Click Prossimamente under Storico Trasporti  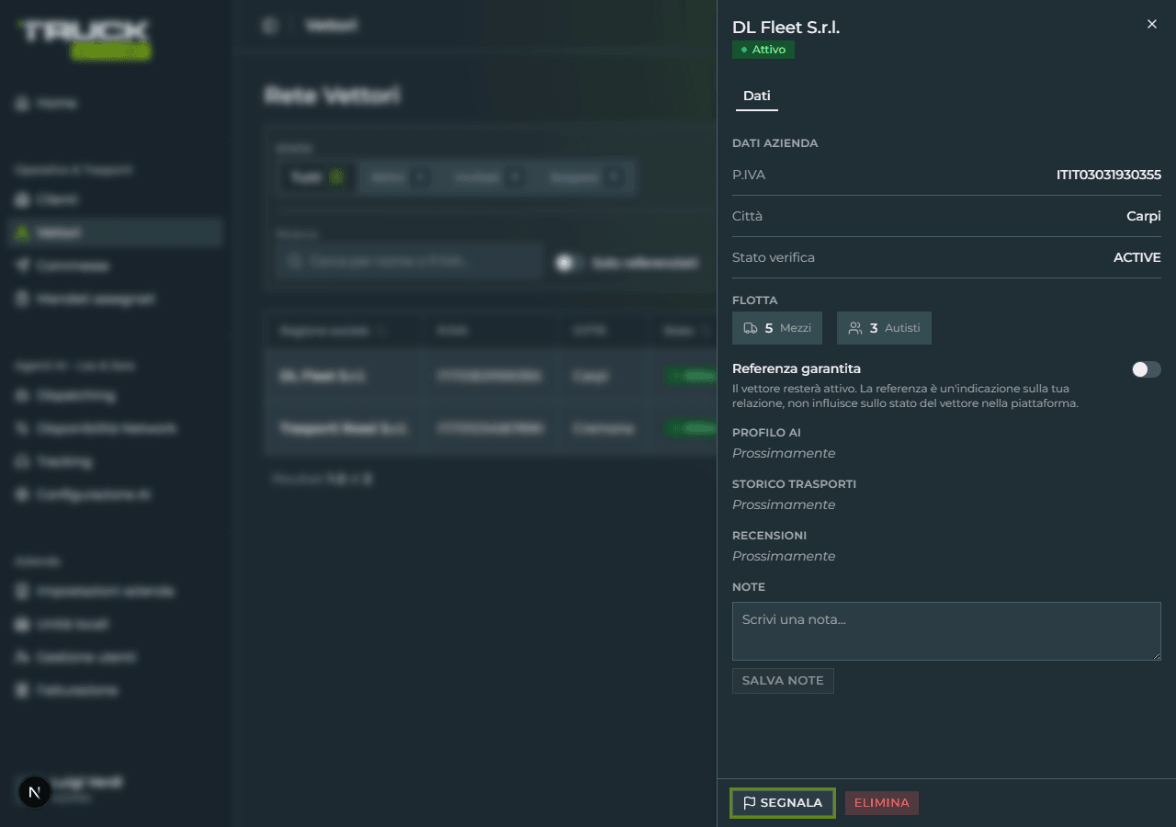click(x=784, y=504)
